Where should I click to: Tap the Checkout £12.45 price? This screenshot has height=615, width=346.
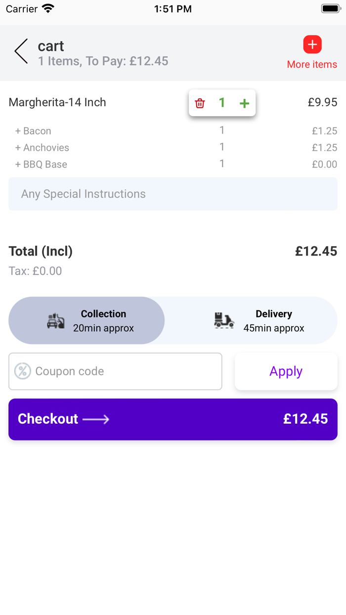coord(305,419)
